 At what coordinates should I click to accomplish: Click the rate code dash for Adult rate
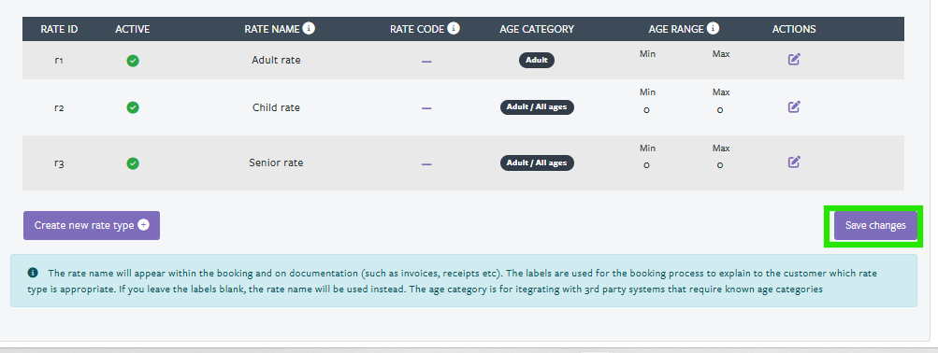pos(426,61)
